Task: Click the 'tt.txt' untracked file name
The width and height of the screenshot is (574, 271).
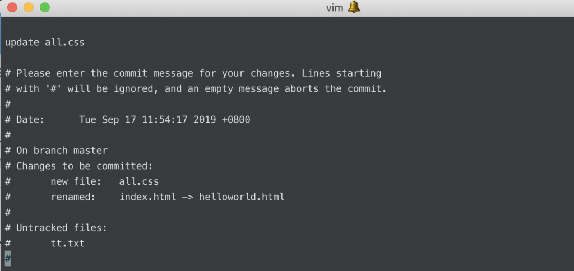Action: [x=67, y=243]
